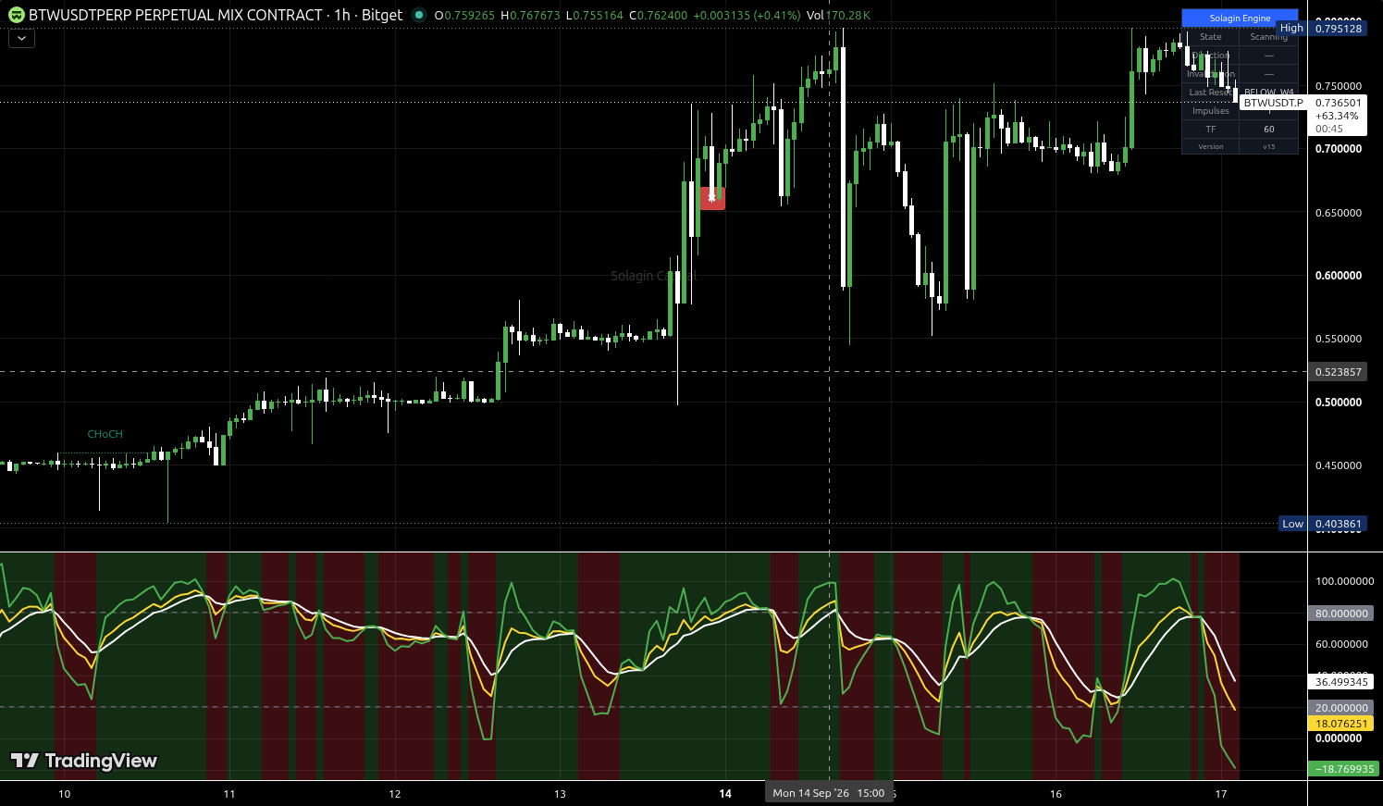Image resolution: width=1383 pixels, height=806 pixels.
Task: Click the yellow 18.076251 indicator value label
Action: pyautogui.click(x=1341, y=724)
